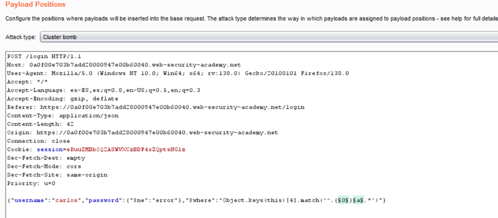The height and width of the screenshot is (218, 498).
Task: Click the Content-Length: 42 line
Action: coord(40,124)
